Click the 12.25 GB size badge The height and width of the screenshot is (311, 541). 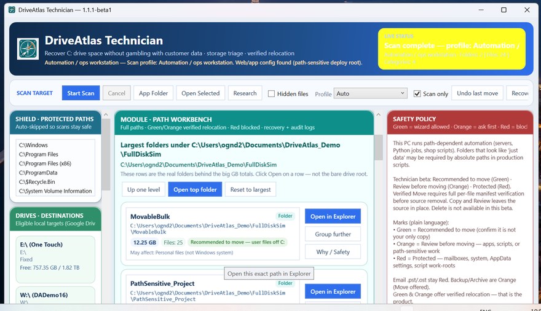[144, 242]
